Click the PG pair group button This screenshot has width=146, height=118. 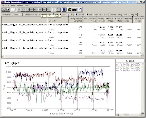44,10
